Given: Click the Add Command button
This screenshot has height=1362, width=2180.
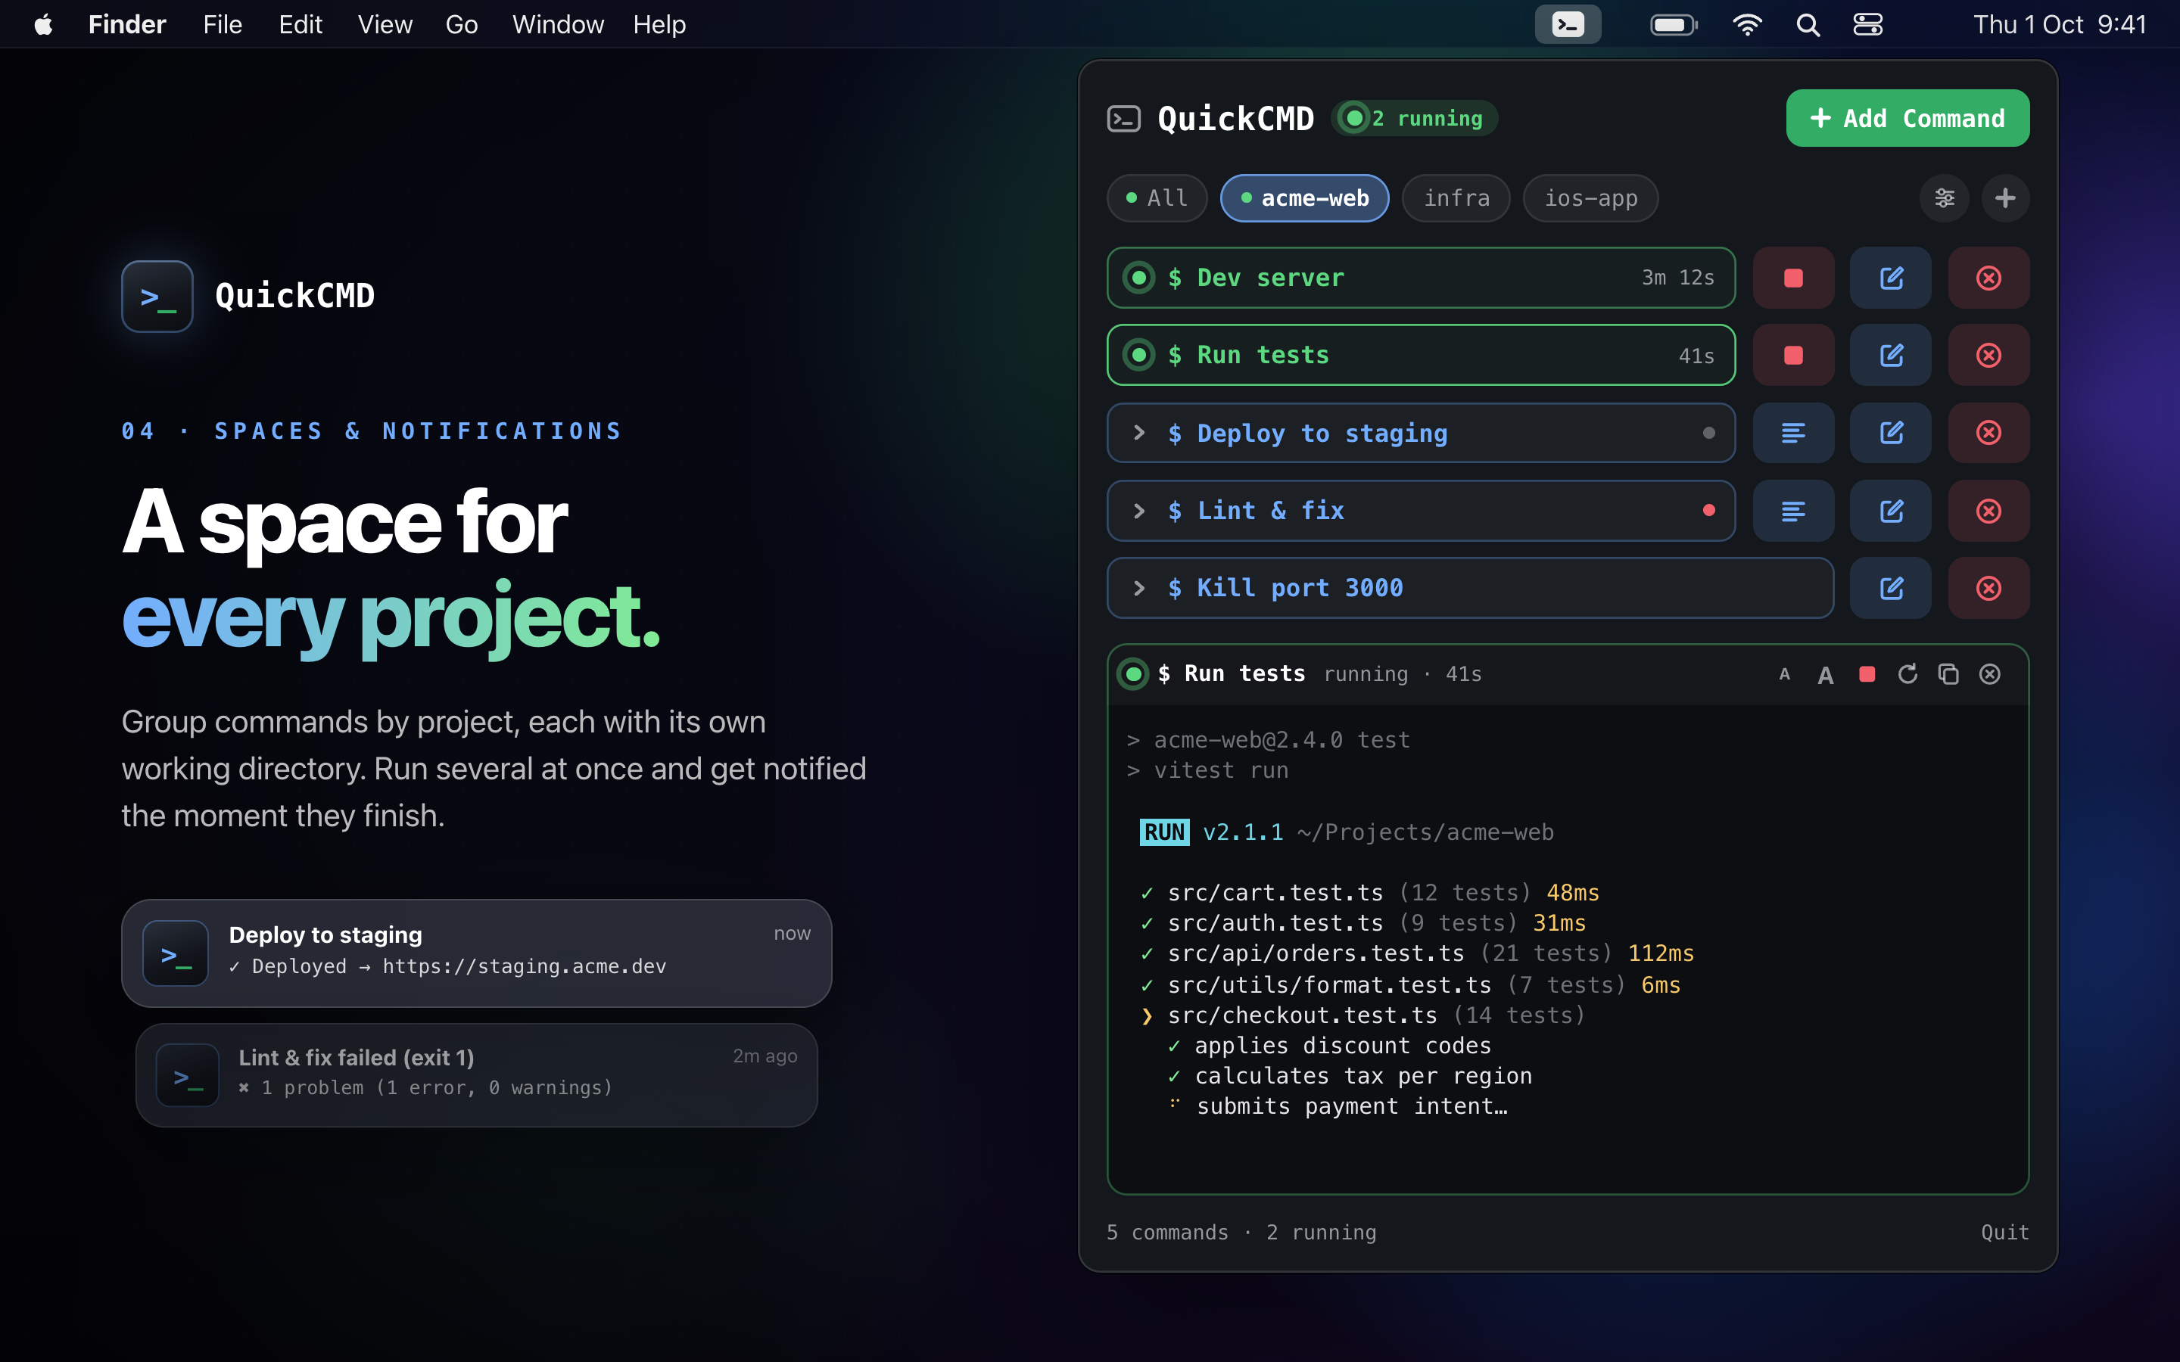Looking at the screenshot, I should pyautogui.click(x=1907, y=118).
